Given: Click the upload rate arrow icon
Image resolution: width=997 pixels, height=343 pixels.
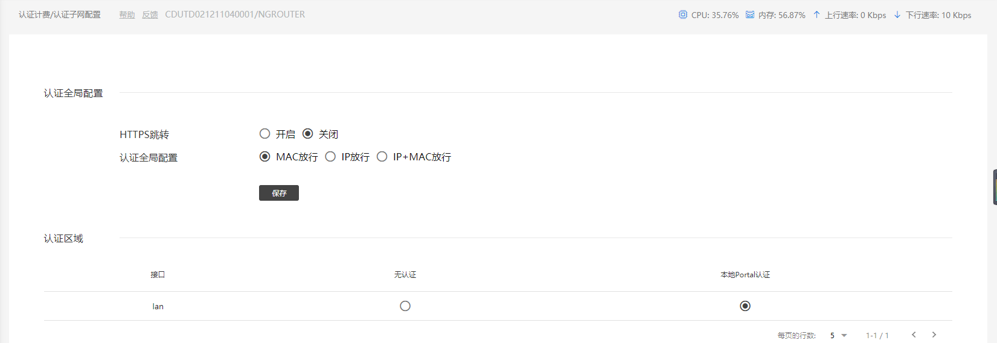Looking at the screenshot, I should [x=816, y=14].
